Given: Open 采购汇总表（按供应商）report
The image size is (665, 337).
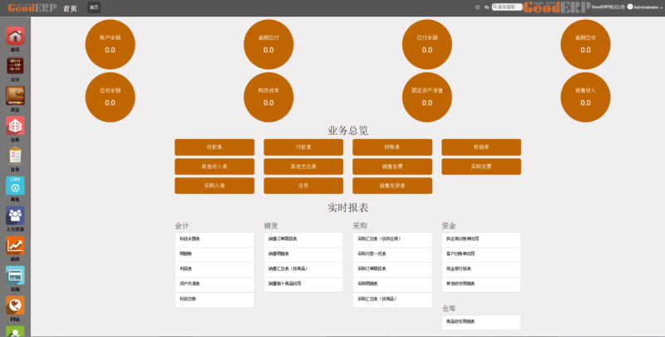Looking at the screenshot, I should (392, 240).
